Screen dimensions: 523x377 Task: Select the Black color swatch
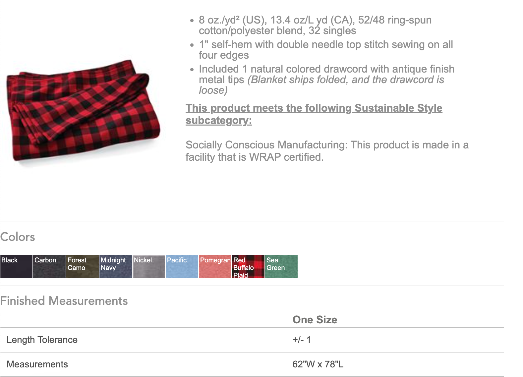tap(16, 267)
